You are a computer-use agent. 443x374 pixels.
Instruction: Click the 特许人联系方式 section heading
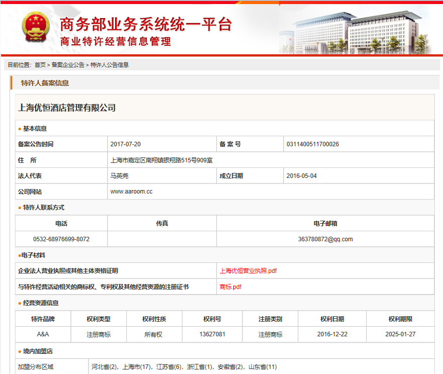tap(44, 208)
